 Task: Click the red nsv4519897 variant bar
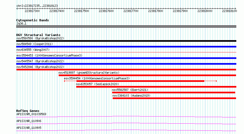[147, 75]
